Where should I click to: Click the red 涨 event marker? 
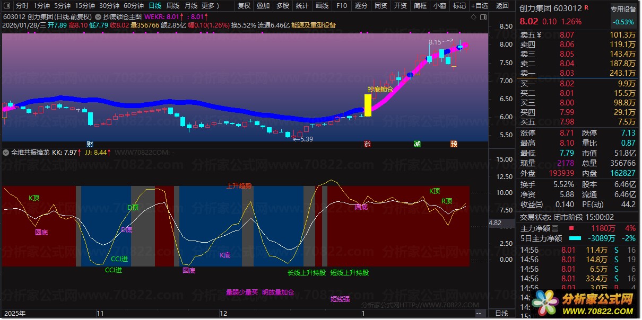(x=367, y=144)
